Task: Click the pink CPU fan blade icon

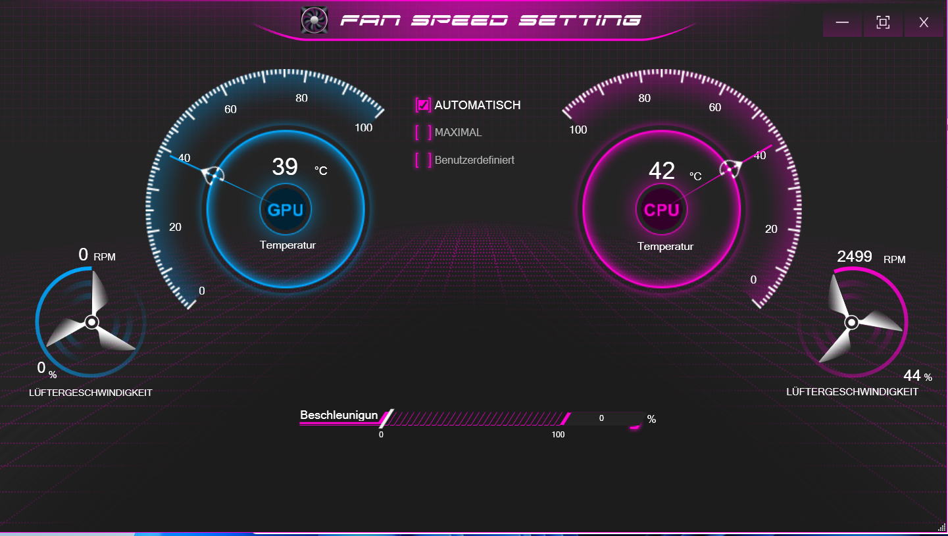Action: (x=851, y=322)
